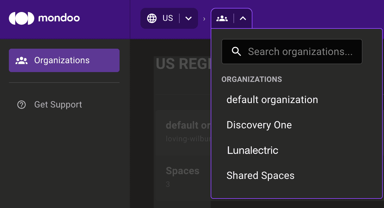Screen dimensions: 384x208
Task: Open Get Support from the sidebar
Action: point(58,104)
